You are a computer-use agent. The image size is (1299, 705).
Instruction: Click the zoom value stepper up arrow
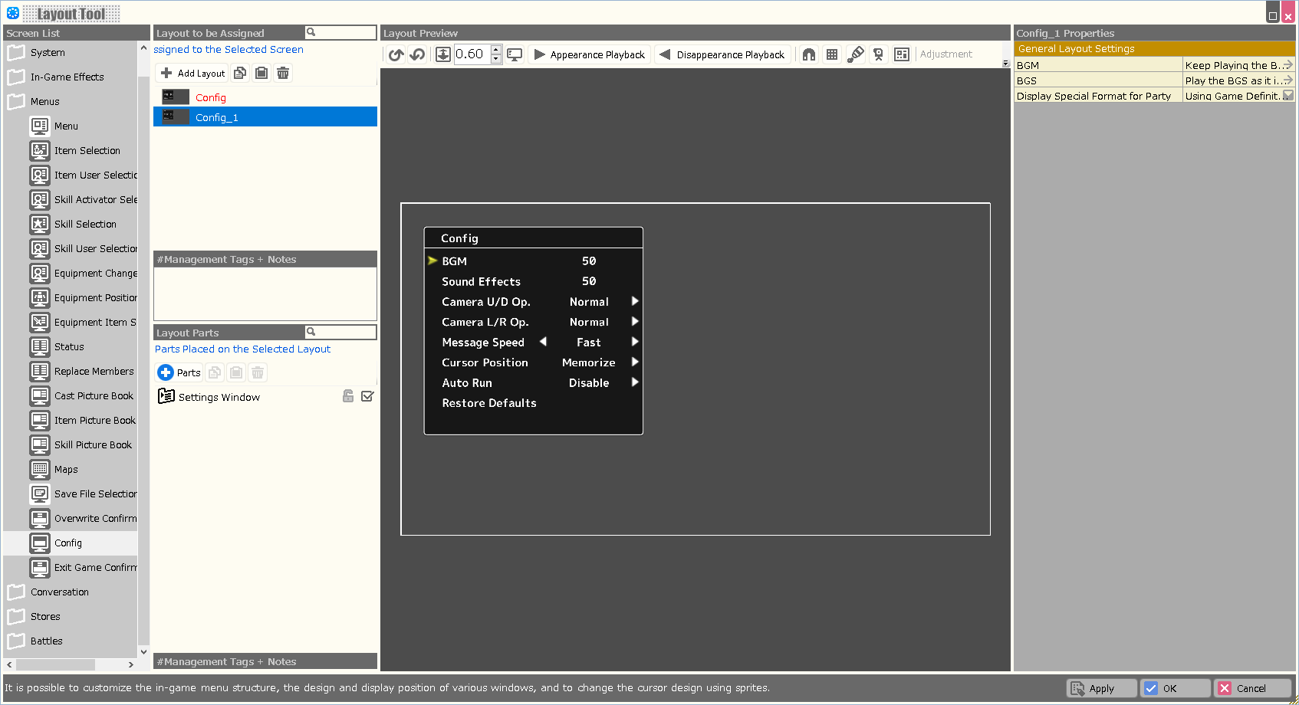[x=496, y=50]
